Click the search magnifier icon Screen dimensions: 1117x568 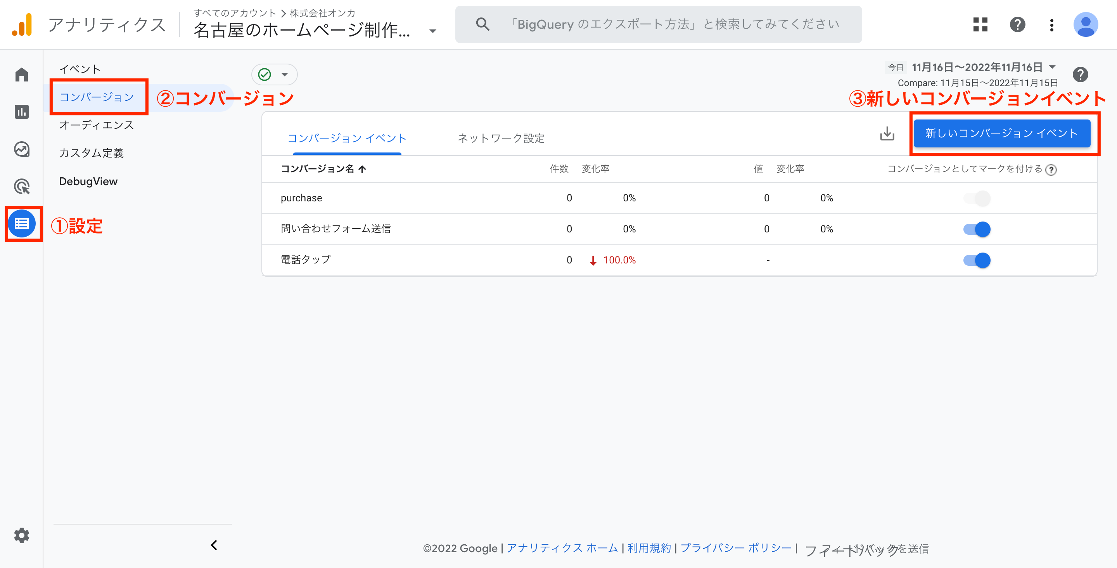point(482,24)
